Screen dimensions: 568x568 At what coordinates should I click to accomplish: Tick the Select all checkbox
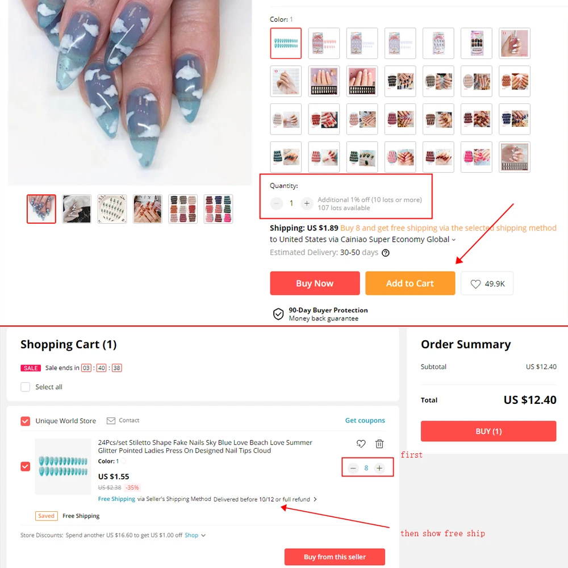tap(26, 387)
